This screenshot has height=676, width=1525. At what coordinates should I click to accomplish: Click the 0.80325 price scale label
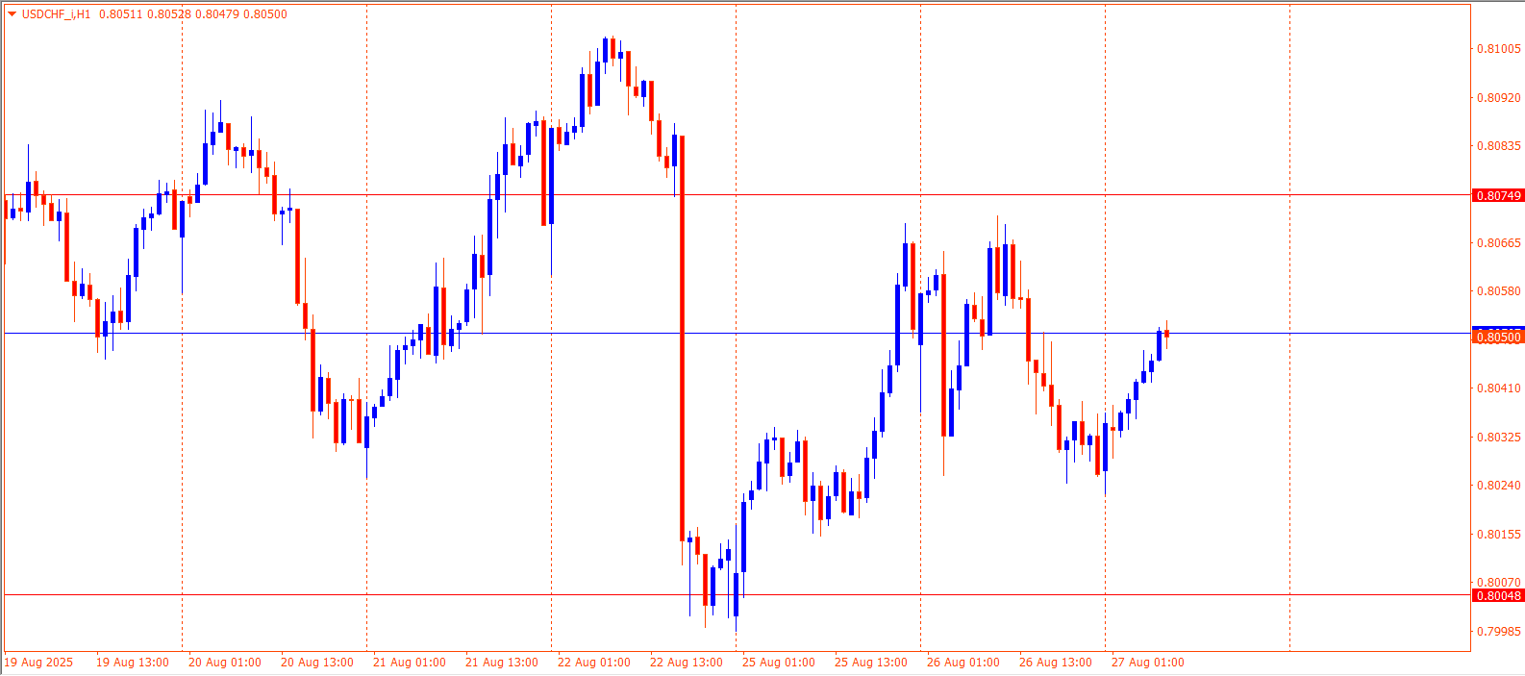coord(1499,438)
